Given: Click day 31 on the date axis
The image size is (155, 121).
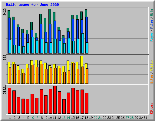Looking at the screenshot, I should [x=145, y=118].
